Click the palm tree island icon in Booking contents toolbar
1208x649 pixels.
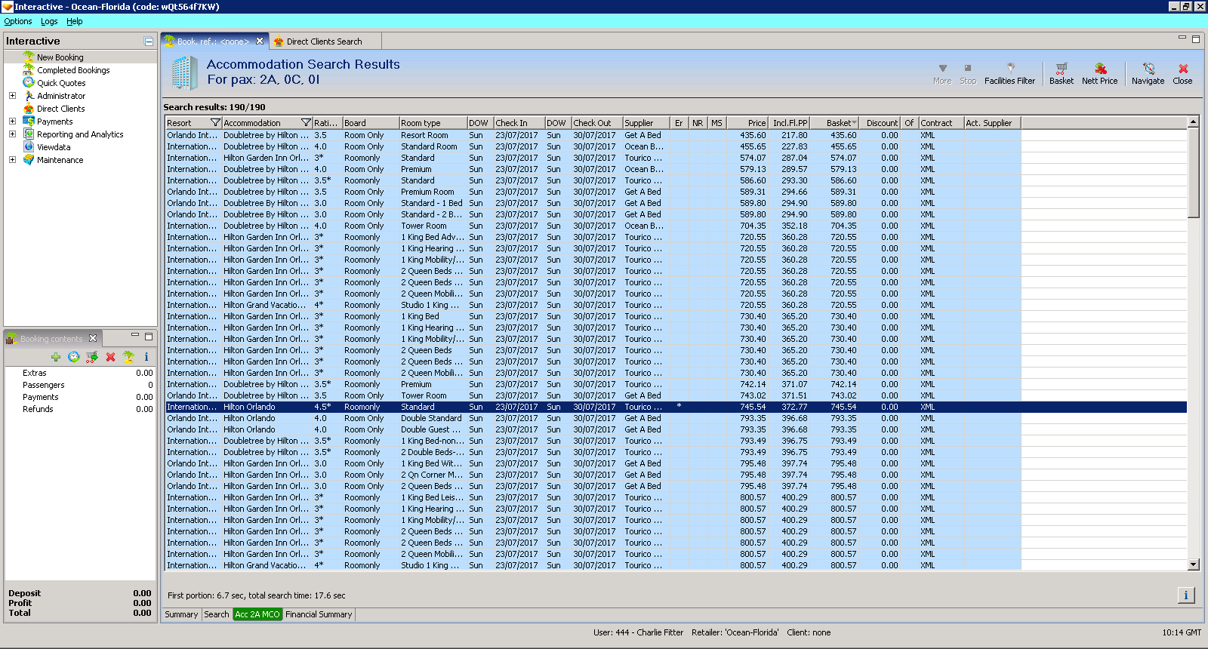128,357
